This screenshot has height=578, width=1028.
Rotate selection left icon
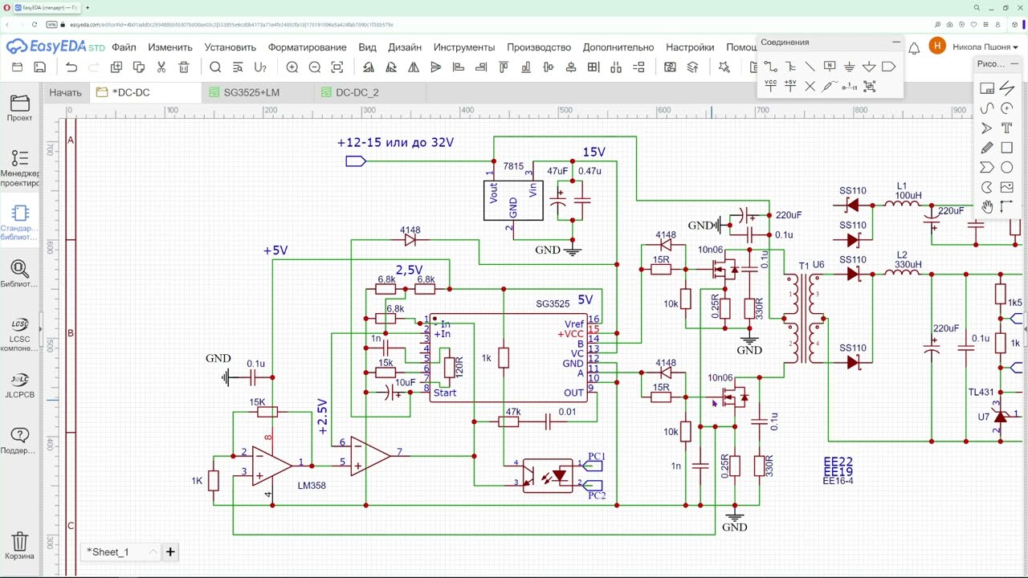[x=369, y=67]
